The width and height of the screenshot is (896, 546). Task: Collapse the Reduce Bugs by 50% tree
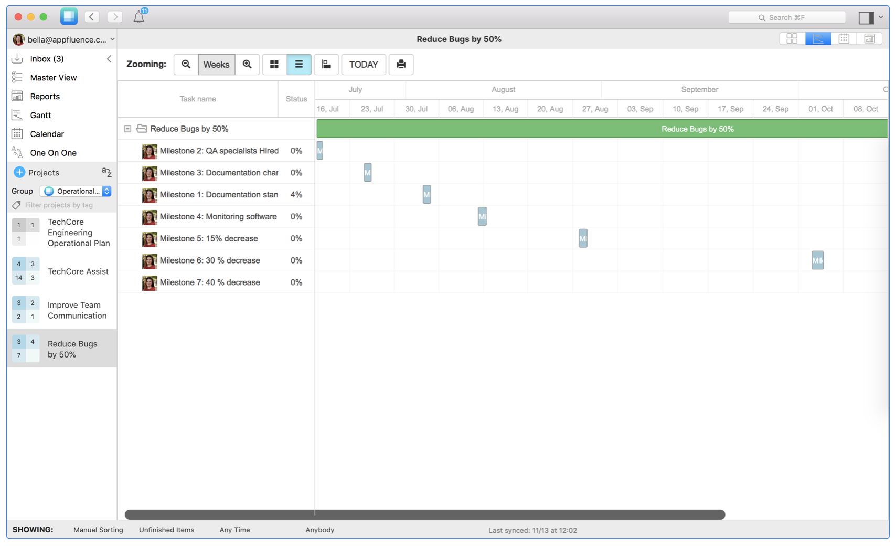(x=127, y=129)
